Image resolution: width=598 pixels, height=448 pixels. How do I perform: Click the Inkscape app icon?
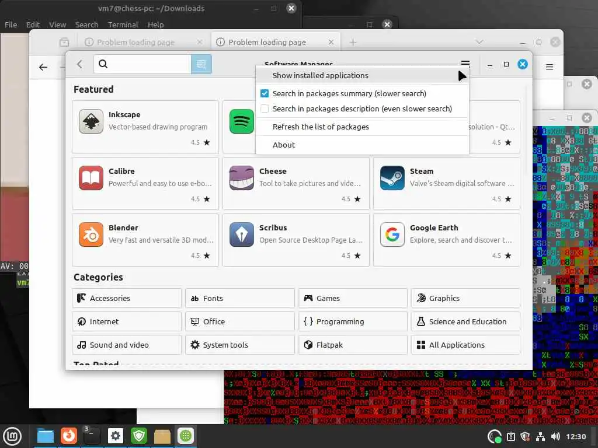point(91,121)
